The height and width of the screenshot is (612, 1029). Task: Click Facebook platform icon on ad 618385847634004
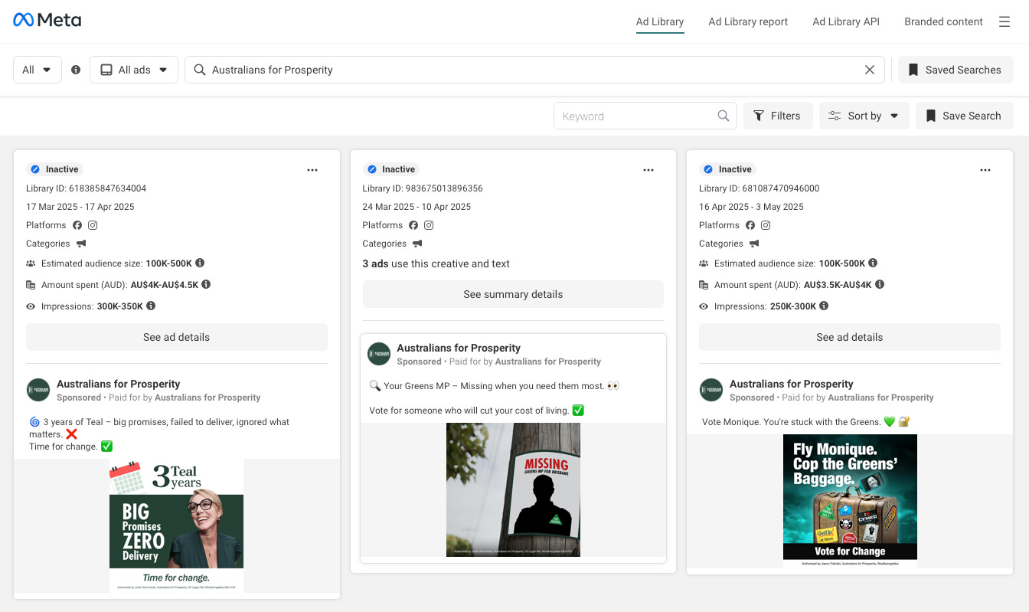[x=77, y=225]
